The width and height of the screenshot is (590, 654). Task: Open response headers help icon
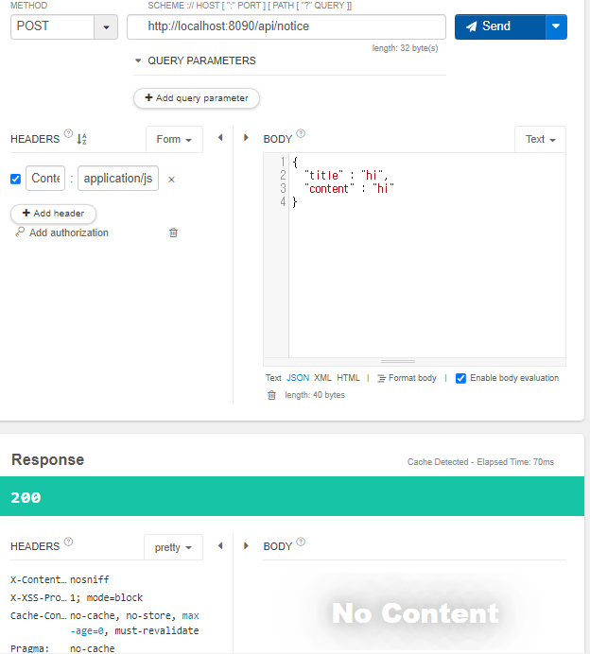[x=68, y=542]
